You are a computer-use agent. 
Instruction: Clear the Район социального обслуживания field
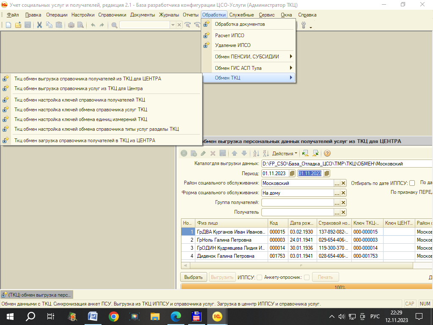(343, 183)
